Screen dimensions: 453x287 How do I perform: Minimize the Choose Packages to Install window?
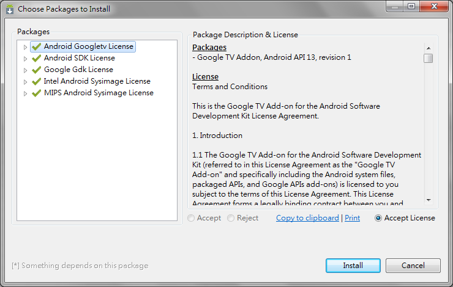click(395, 6)
